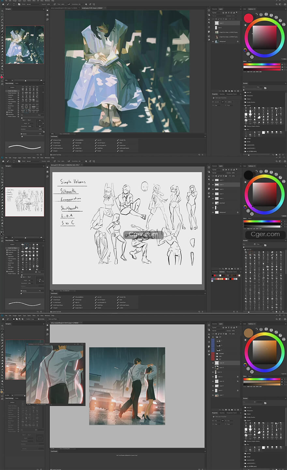The height and width of the screenshot is (470, 287).
Task: Click the Home icon in the sketch4.png options bar
Action: pos(3,4)
